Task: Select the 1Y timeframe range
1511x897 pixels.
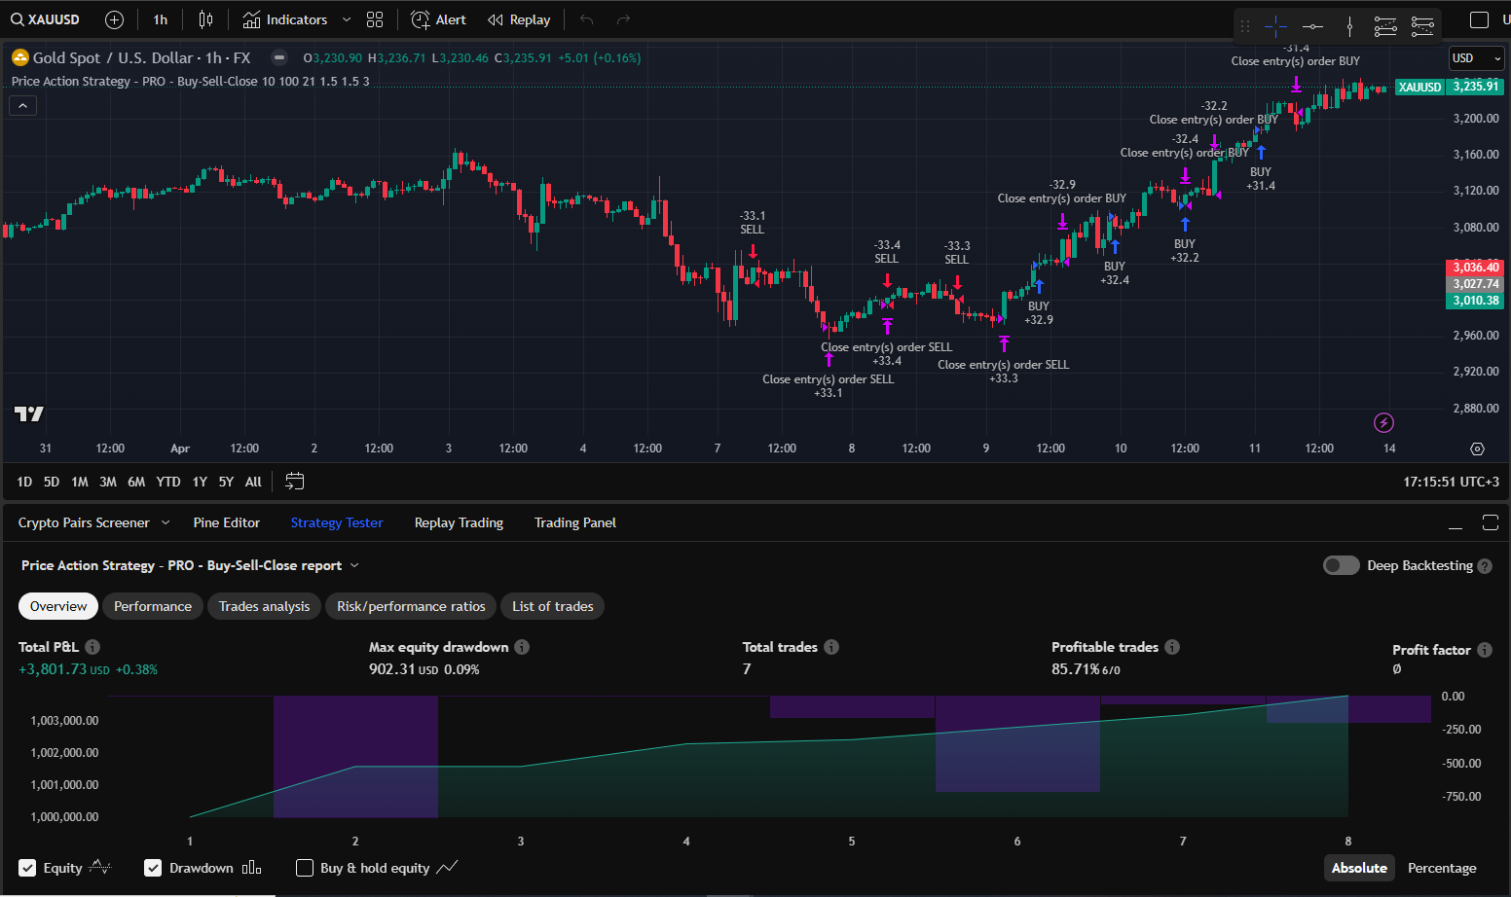Action: pos(200,481)
